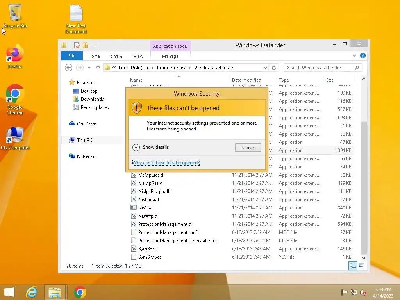Click Properties icon in quick access toolbar
This screenshot has height=300, width=400.
pos(77,45)
